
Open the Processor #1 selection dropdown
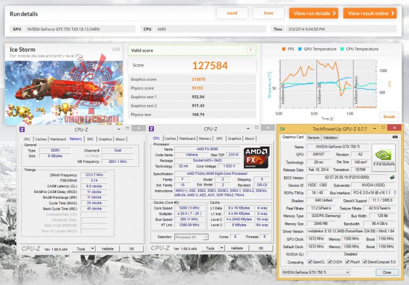191,237
